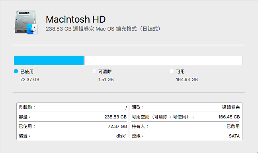Select the 可用空間 166.45 GB row
This screenshot has height=153, width=258.
[186, 117]
